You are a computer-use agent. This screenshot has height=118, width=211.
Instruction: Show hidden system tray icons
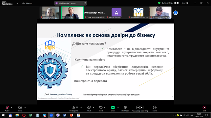174,115
